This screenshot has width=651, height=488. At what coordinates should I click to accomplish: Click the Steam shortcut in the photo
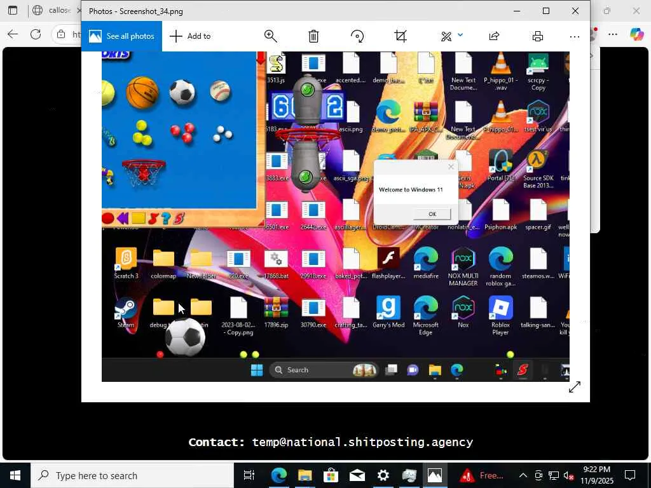pos(126,313)
